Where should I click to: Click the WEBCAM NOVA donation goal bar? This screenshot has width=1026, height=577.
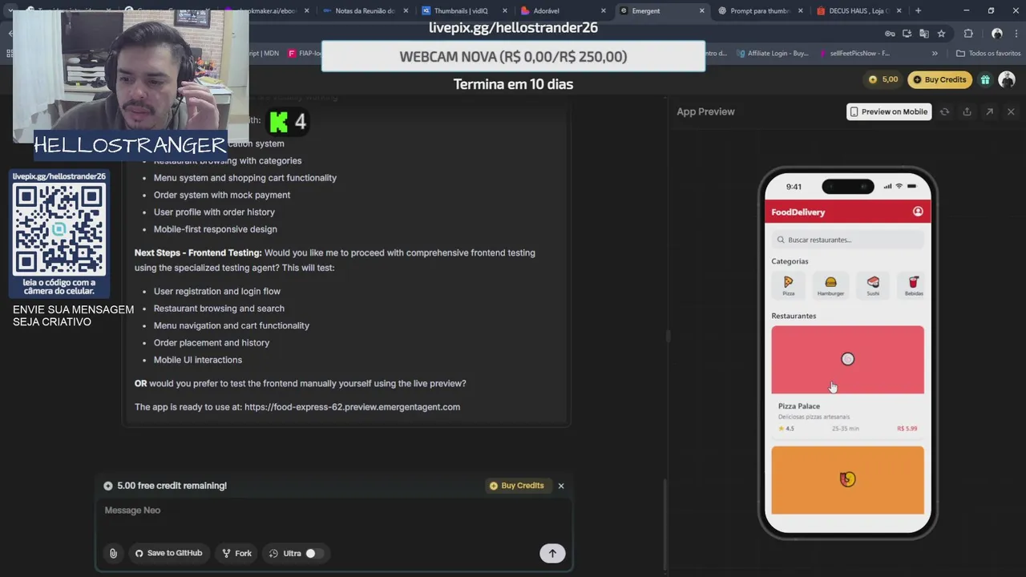tap(513, 57)
